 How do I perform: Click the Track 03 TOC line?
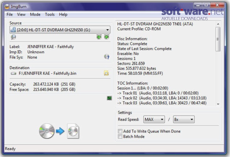[162, 103]
